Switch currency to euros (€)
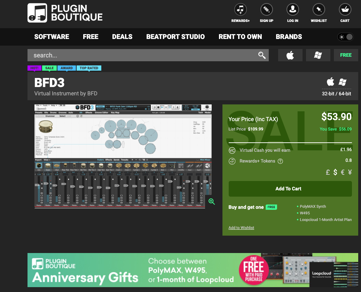This screenshot has width=361, height=292. [343, 172]
